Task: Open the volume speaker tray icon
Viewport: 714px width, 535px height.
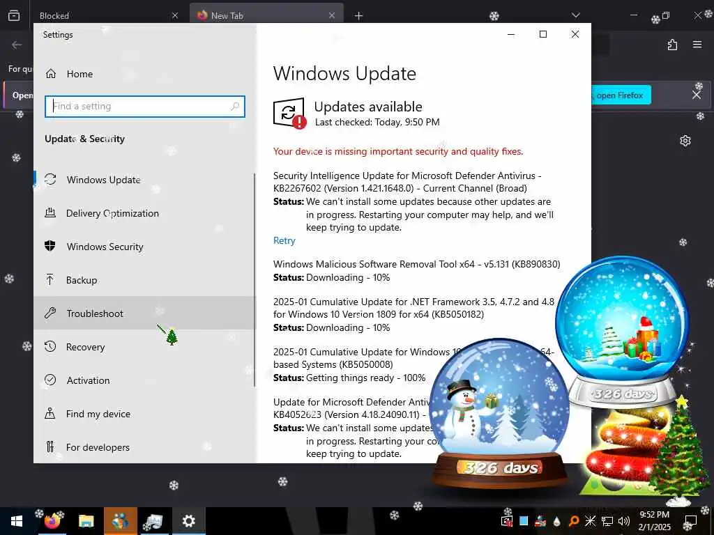Action: click(x=624, y=521)
